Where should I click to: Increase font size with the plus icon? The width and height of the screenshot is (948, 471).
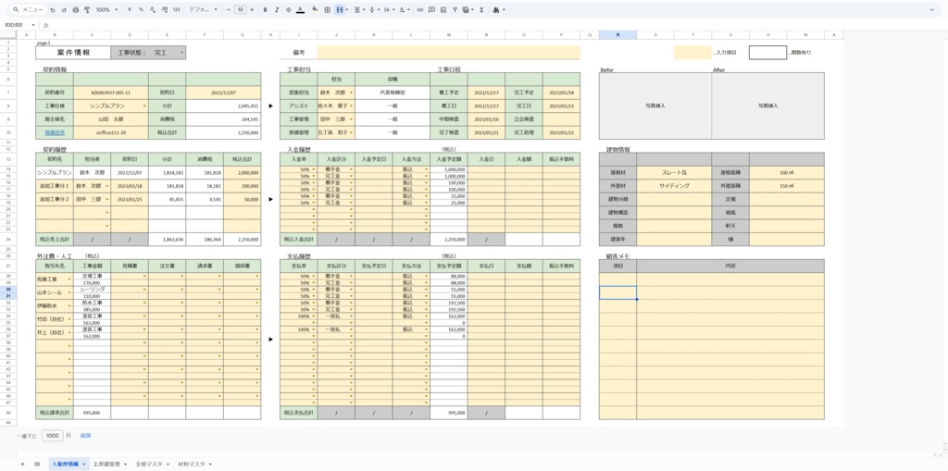pyautogui.click(x=252, y=9)
